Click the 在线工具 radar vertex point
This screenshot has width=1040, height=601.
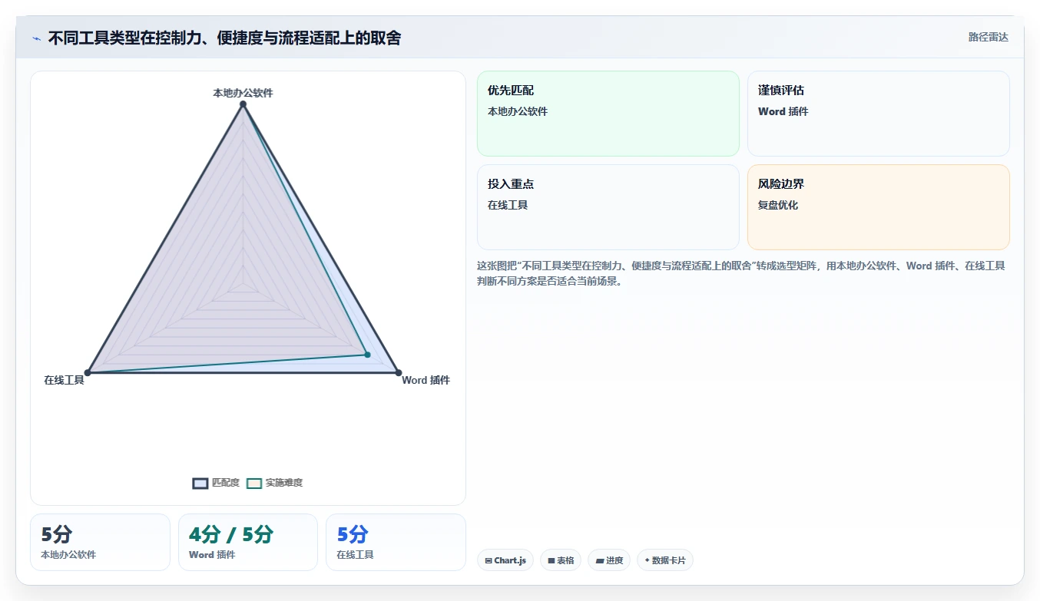tap(88, 373)
